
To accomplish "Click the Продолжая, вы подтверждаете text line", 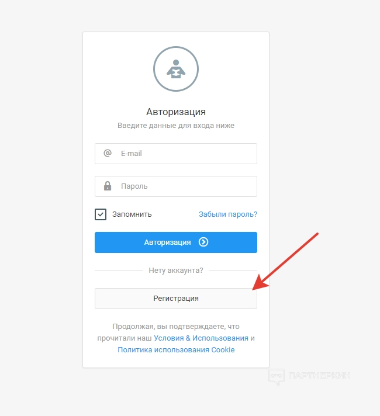I will (x=176, y=327).
